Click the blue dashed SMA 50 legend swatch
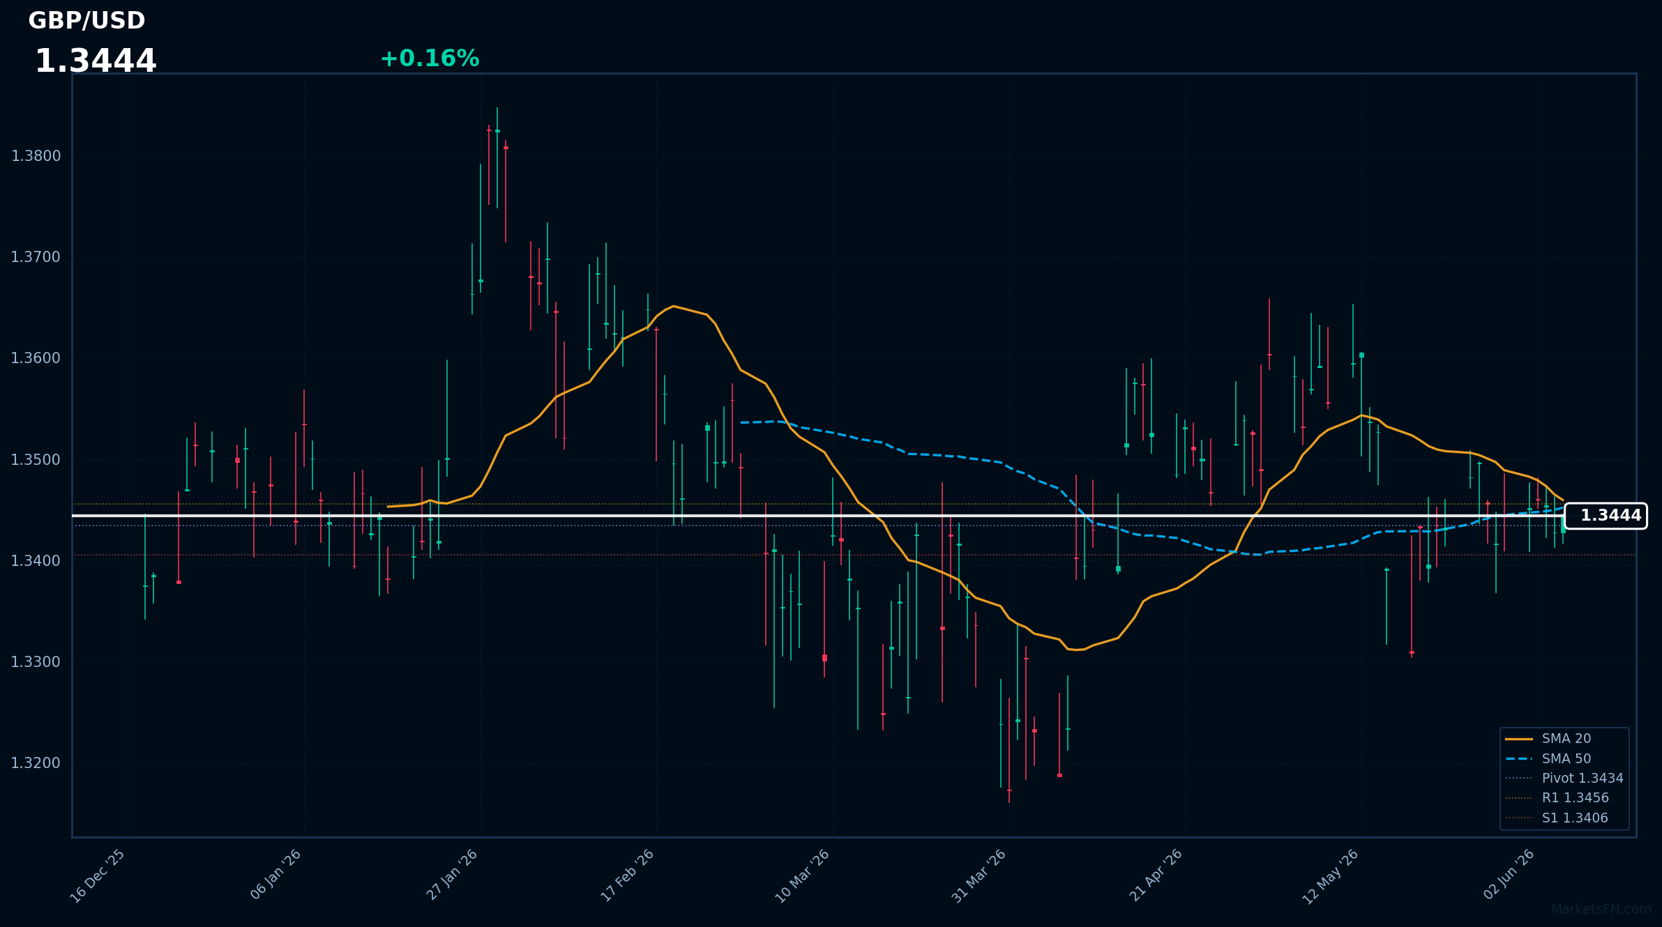Image resolution: width=1662 pixels, height=927 pixels. [1519, 758]
